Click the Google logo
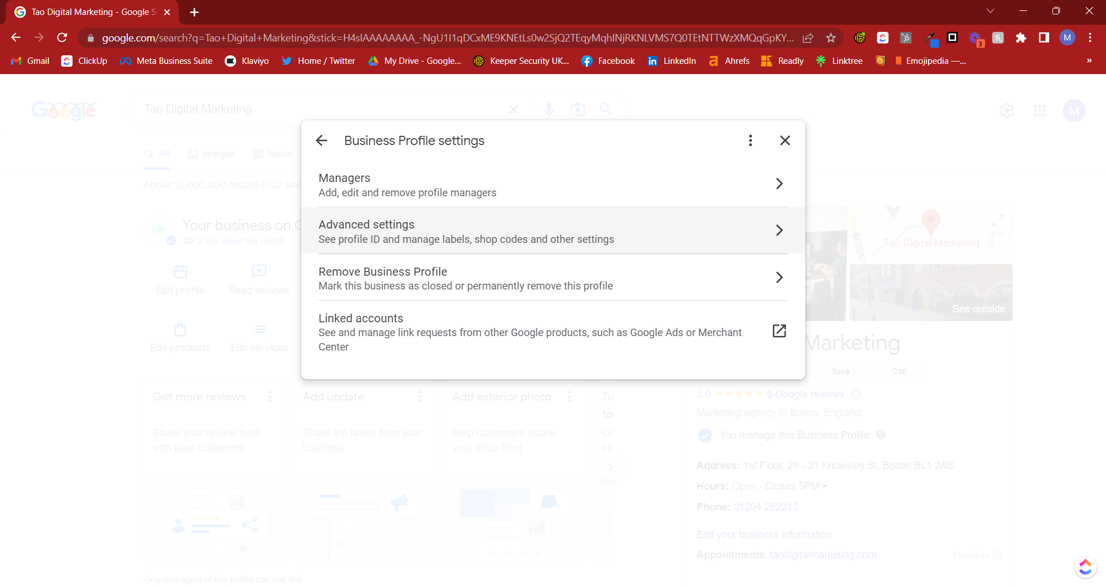 [x=64, y=110]
